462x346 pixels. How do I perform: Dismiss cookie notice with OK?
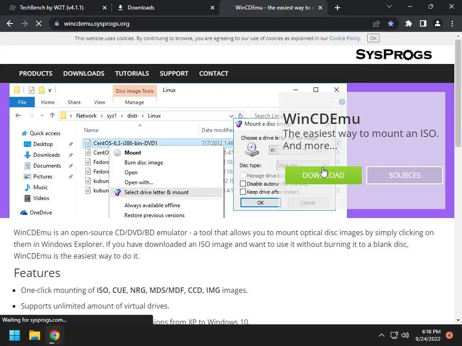(x=373, y=38)
